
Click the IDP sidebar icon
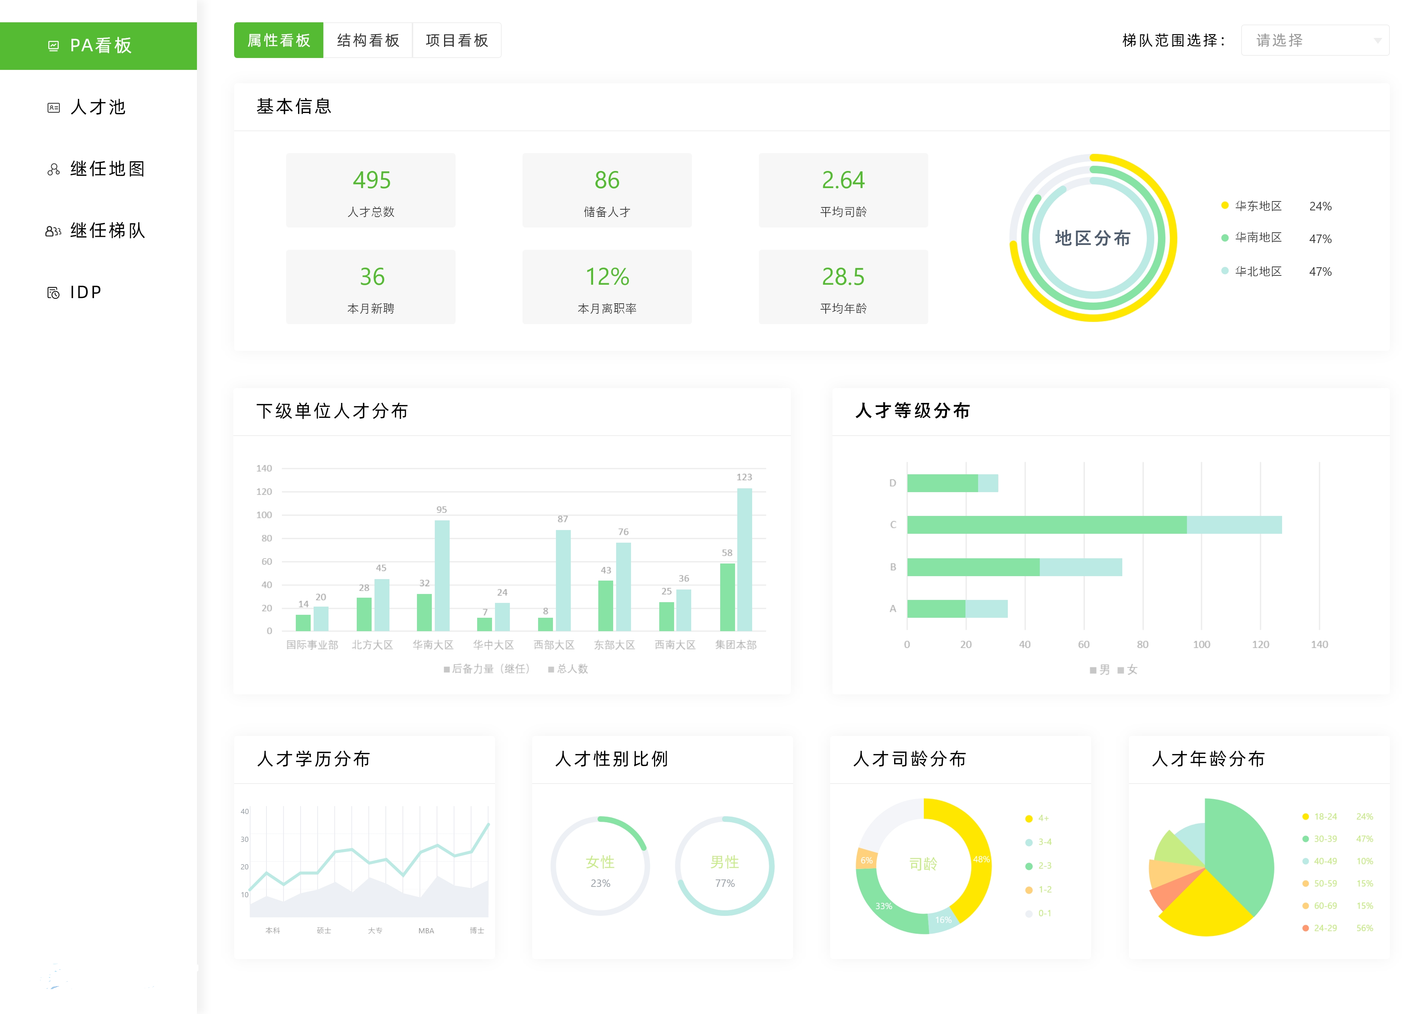pyautogui.click(x=54, y=292)
